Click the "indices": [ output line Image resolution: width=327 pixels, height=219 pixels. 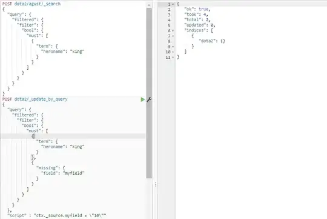199,30
